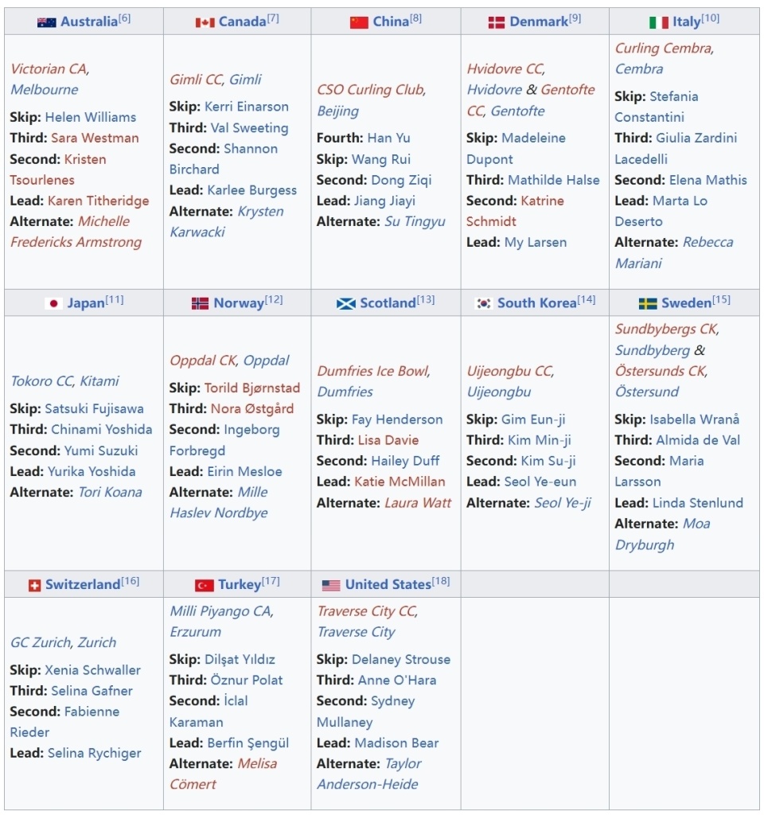
Task: Click the Canadian flag icon
Action: (x=205, y=22)
